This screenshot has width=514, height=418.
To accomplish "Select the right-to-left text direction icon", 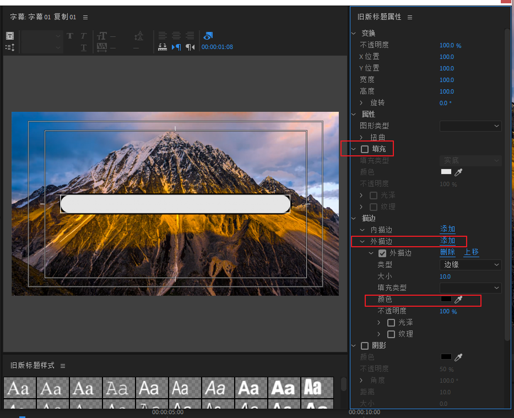I will [x=190, y=47].
